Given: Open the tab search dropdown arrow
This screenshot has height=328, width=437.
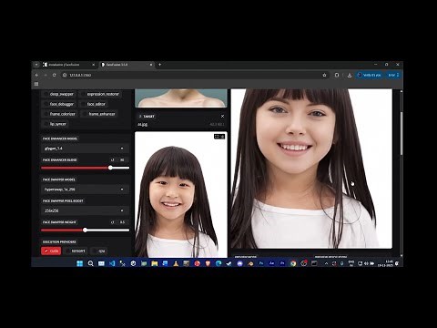Looking at the screenshot, I should (36, 65).
